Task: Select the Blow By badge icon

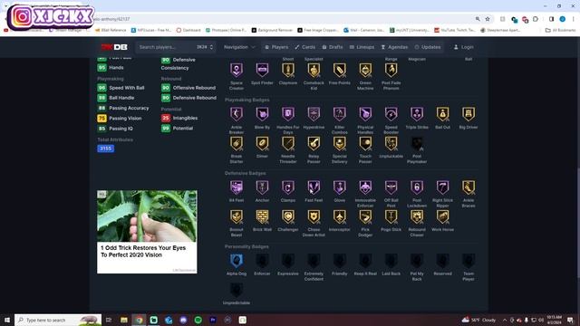Action: (x=262, y=114)
